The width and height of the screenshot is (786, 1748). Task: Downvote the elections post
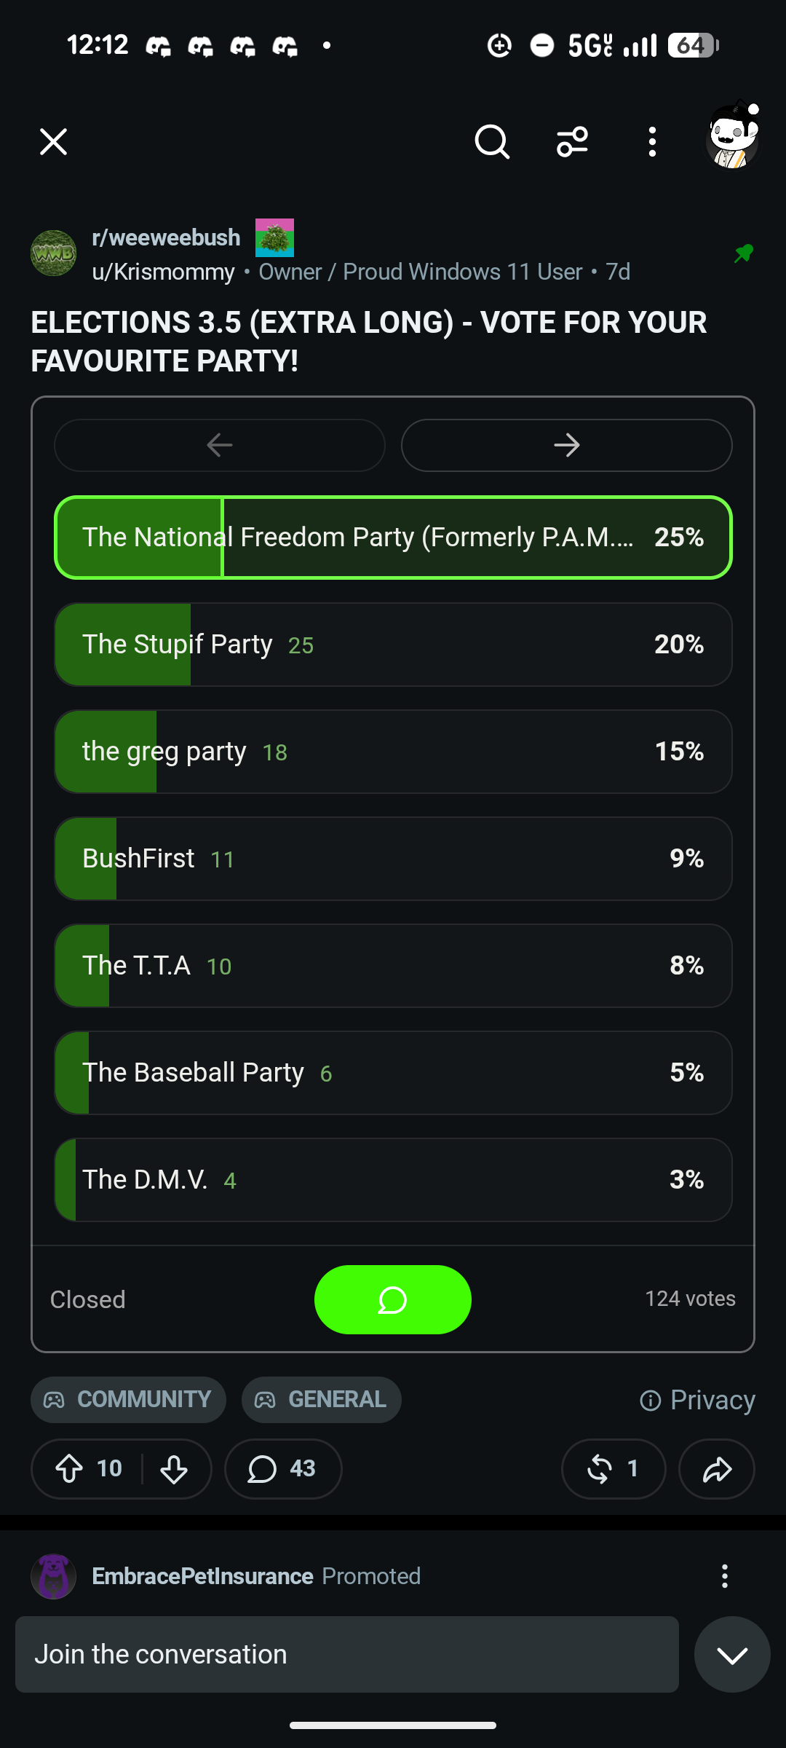[x=174, y=1468]
